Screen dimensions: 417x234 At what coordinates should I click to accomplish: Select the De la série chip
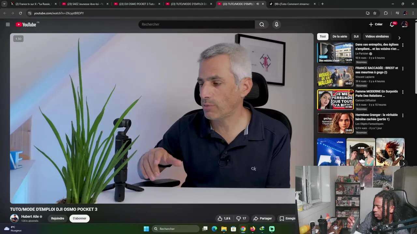(340, 36)
